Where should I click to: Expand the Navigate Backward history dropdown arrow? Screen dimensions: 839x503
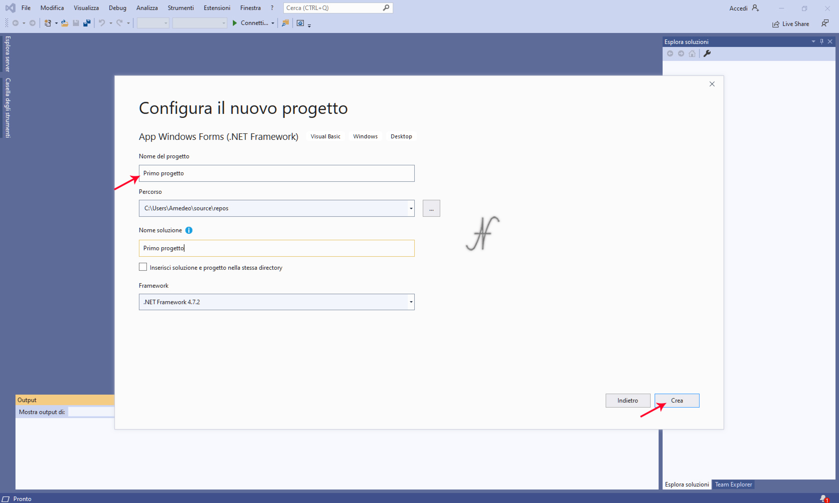(23, 23)
